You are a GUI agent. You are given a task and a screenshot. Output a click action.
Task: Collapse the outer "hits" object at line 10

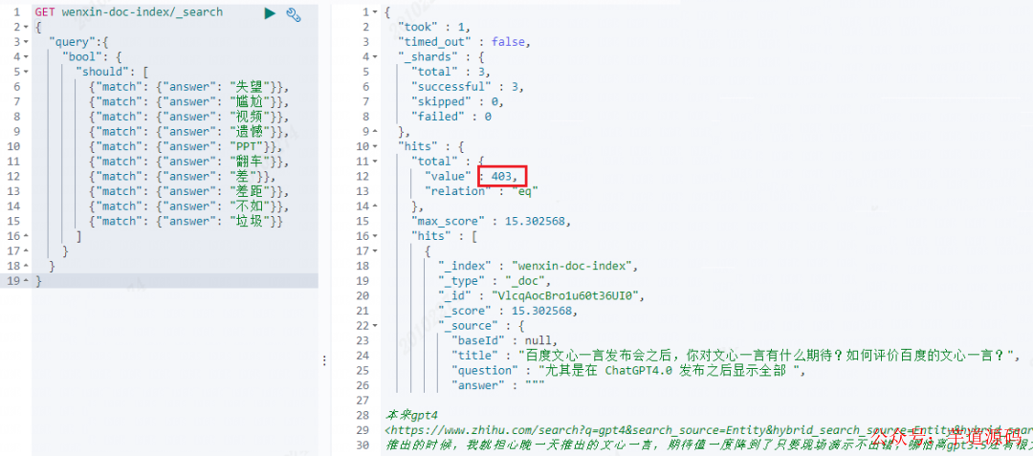(376, 146)
